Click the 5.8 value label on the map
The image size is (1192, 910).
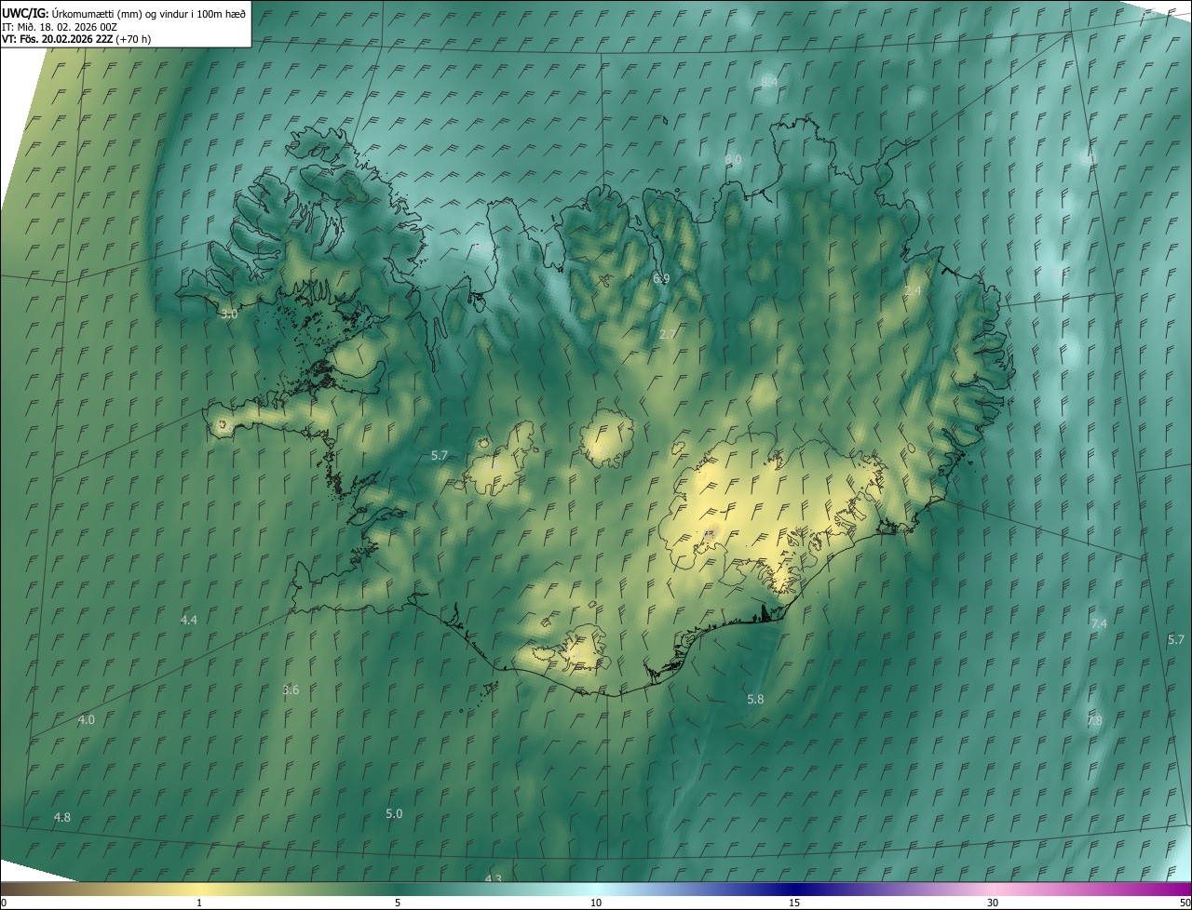755,699
